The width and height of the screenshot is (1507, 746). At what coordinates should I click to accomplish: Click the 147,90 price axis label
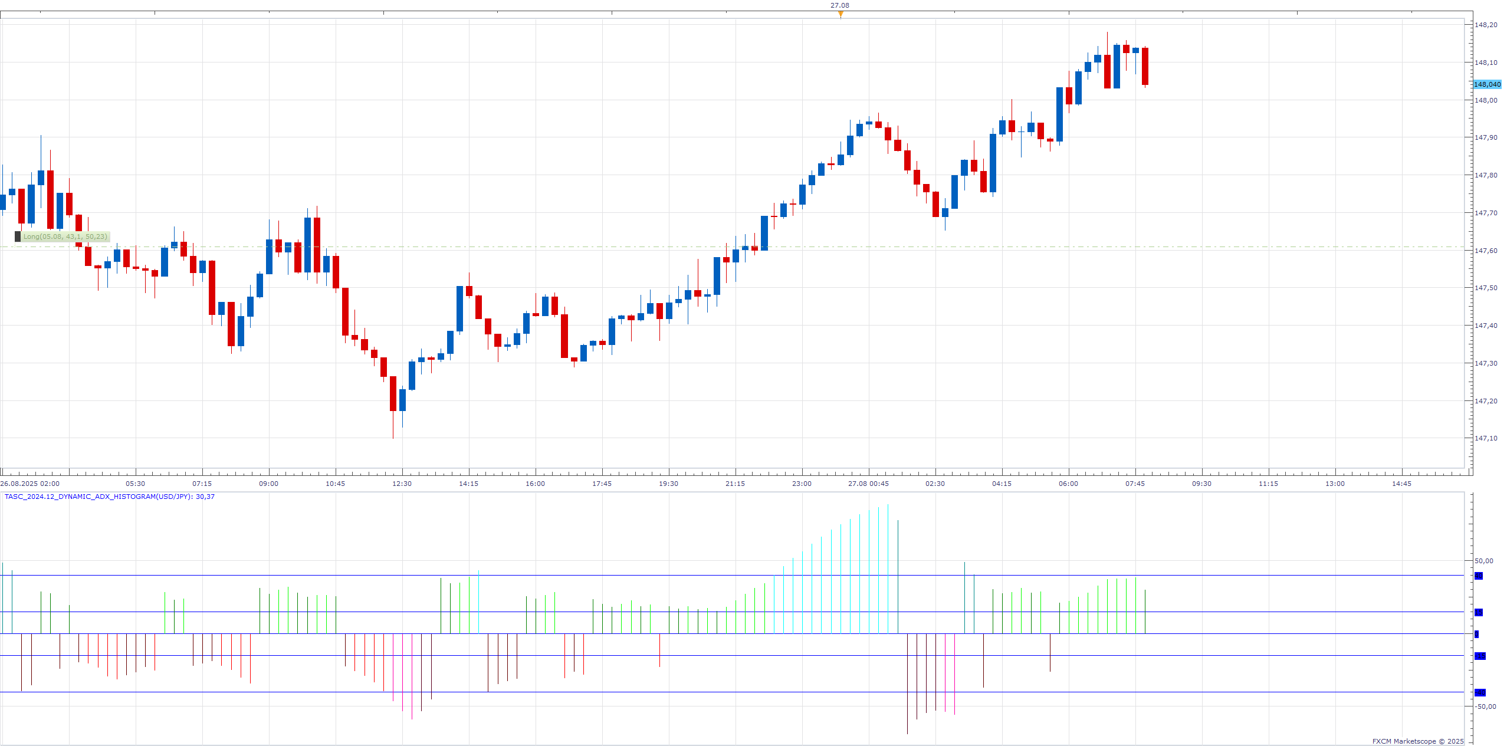(x=1486, y=137)
